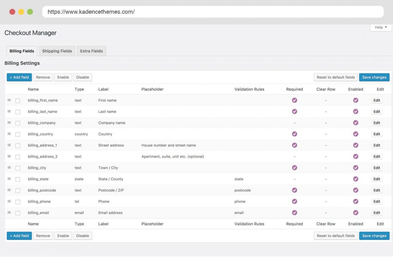Click Required checkmark for billing_country

[x=294, y=134]
